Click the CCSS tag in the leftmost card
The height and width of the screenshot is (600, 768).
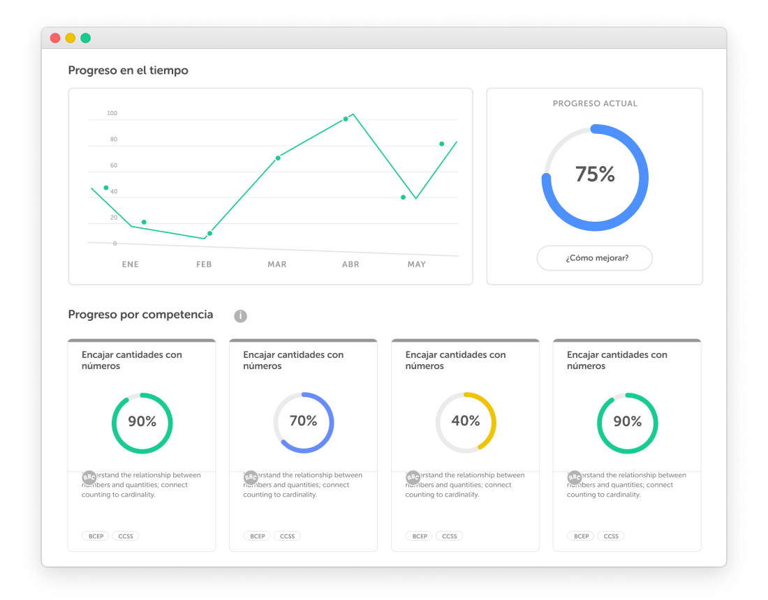[x=126, y=536]
